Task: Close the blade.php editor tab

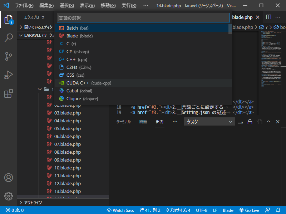Action: tap(257, 17)
